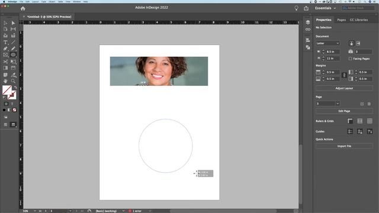Select the Page tool
Screen dimensions: 379x213
coord(5,29)
